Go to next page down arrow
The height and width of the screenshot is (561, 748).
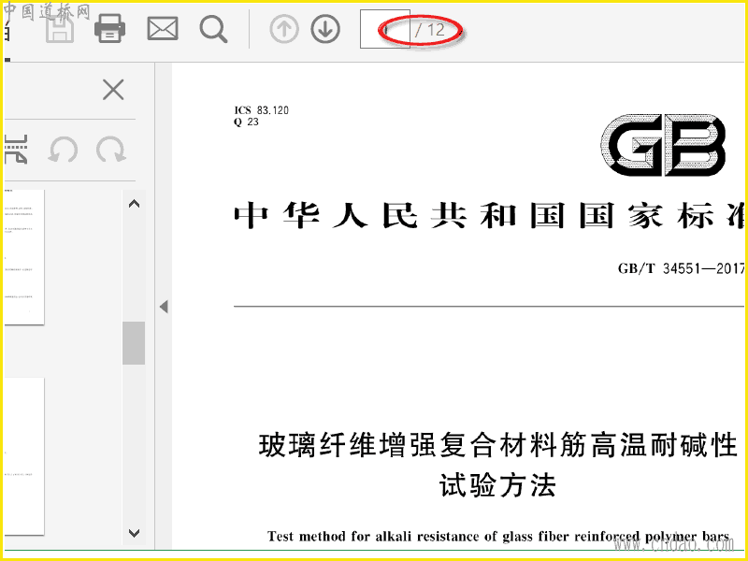(x=325, y=29)
